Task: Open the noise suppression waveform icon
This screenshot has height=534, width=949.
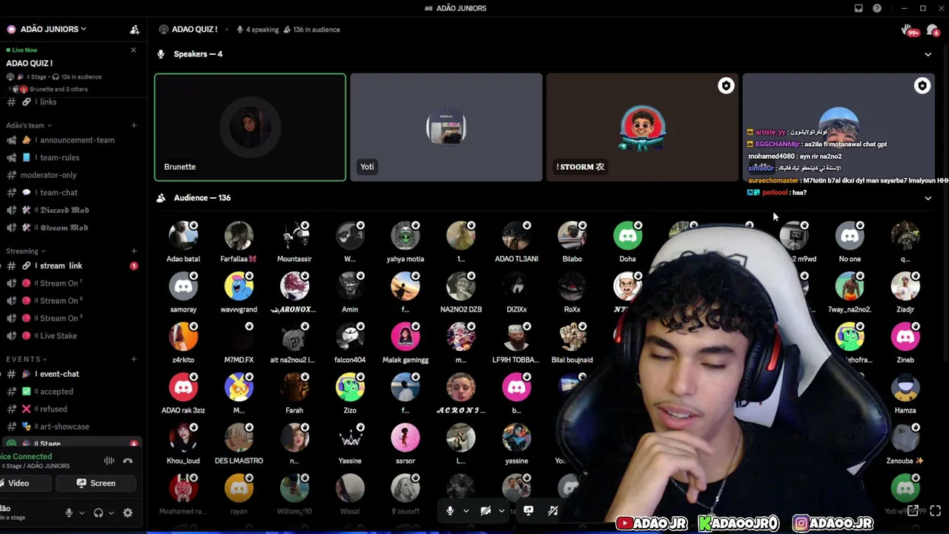Action: (x=109, y=461)
